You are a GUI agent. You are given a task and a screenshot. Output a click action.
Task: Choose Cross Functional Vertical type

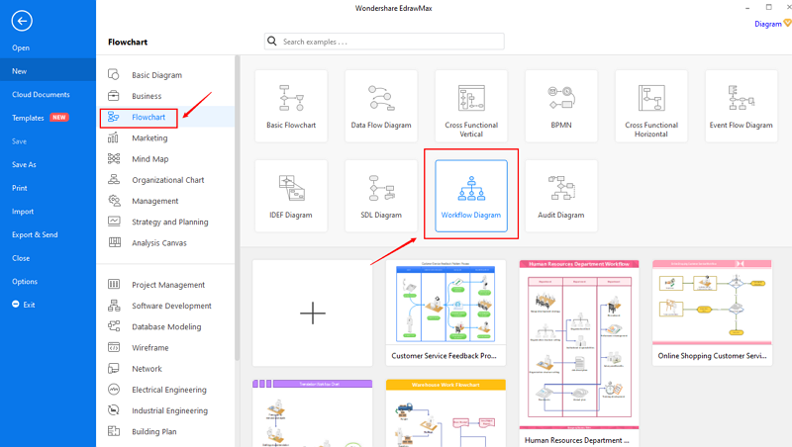471,106
